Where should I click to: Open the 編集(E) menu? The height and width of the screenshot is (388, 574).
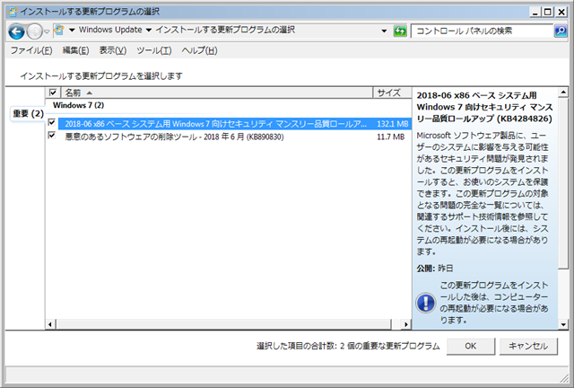pyautogui.click(x=75, y=50)
